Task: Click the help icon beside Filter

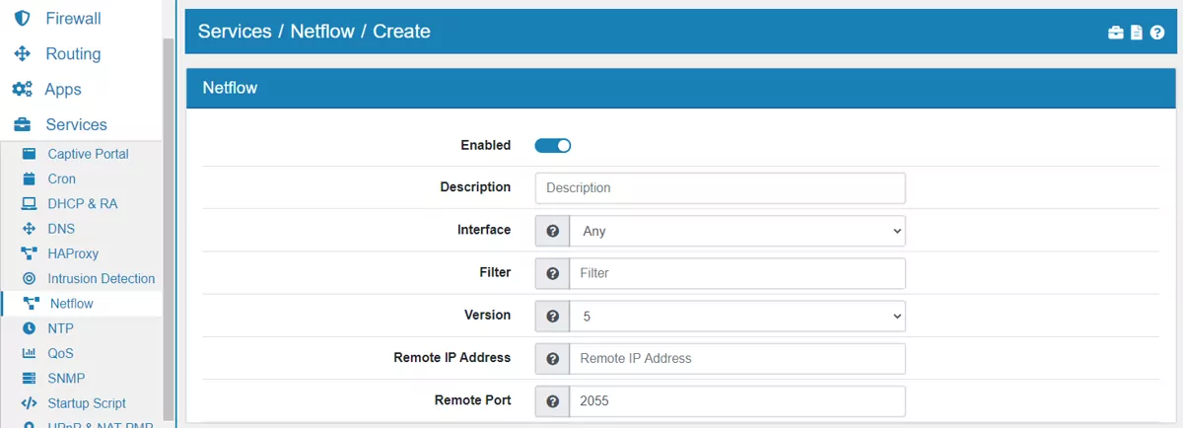Action: (553, 273)
